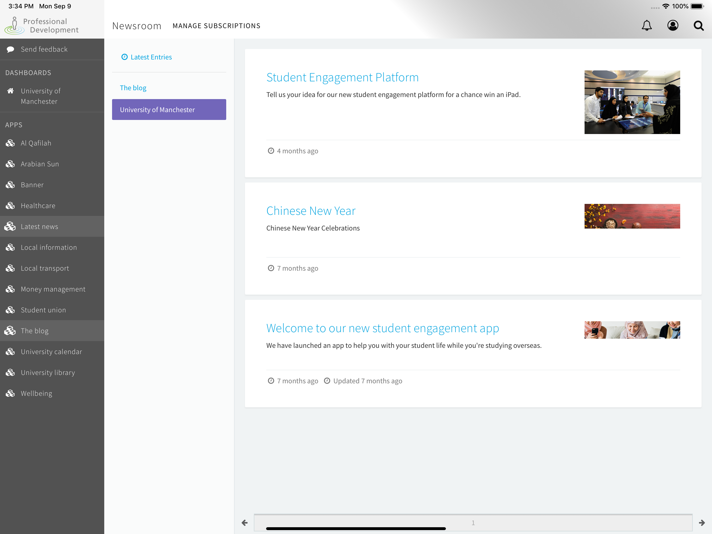Click the Local transport app icon
The image size is (712, 534).
tap(10, 268)
